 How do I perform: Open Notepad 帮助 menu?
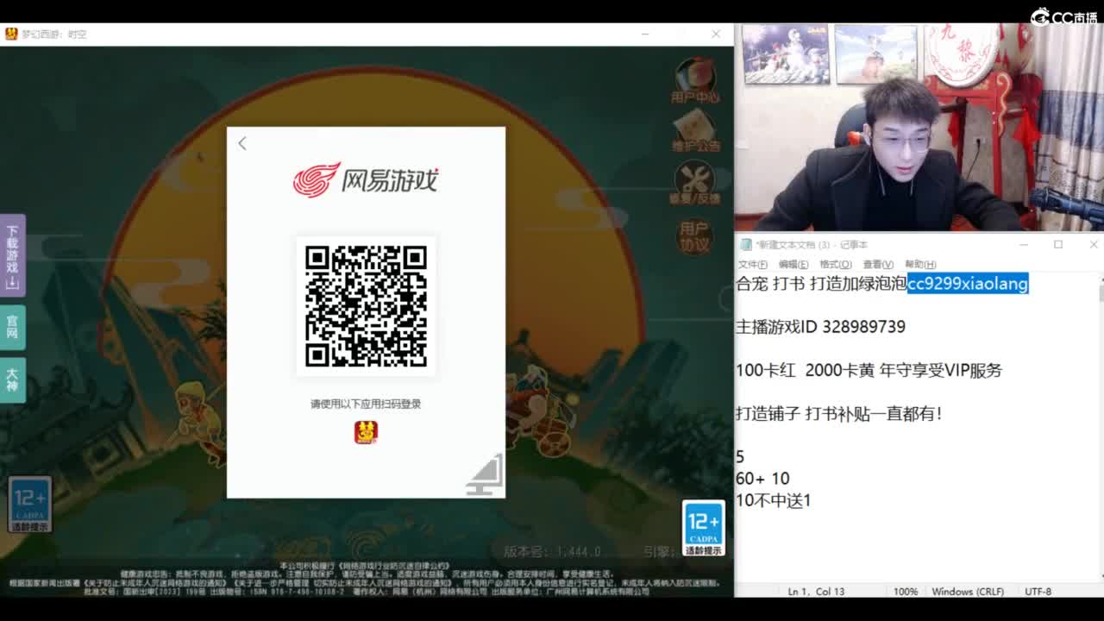coord(920,264)
